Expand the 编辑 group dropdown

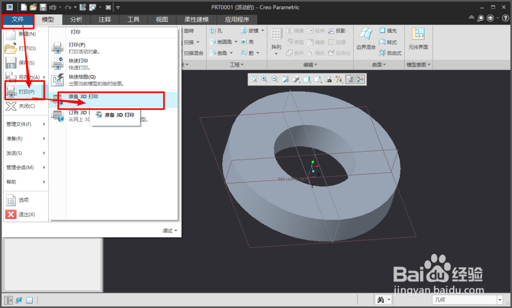click(310, 64)
